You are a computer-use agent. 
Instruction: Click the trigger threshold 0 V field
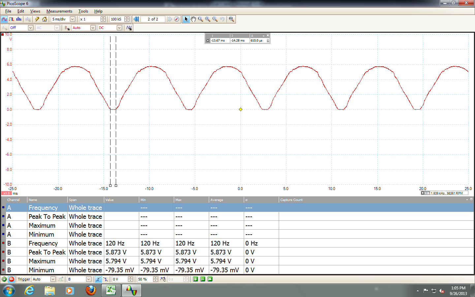pos(120,279)
